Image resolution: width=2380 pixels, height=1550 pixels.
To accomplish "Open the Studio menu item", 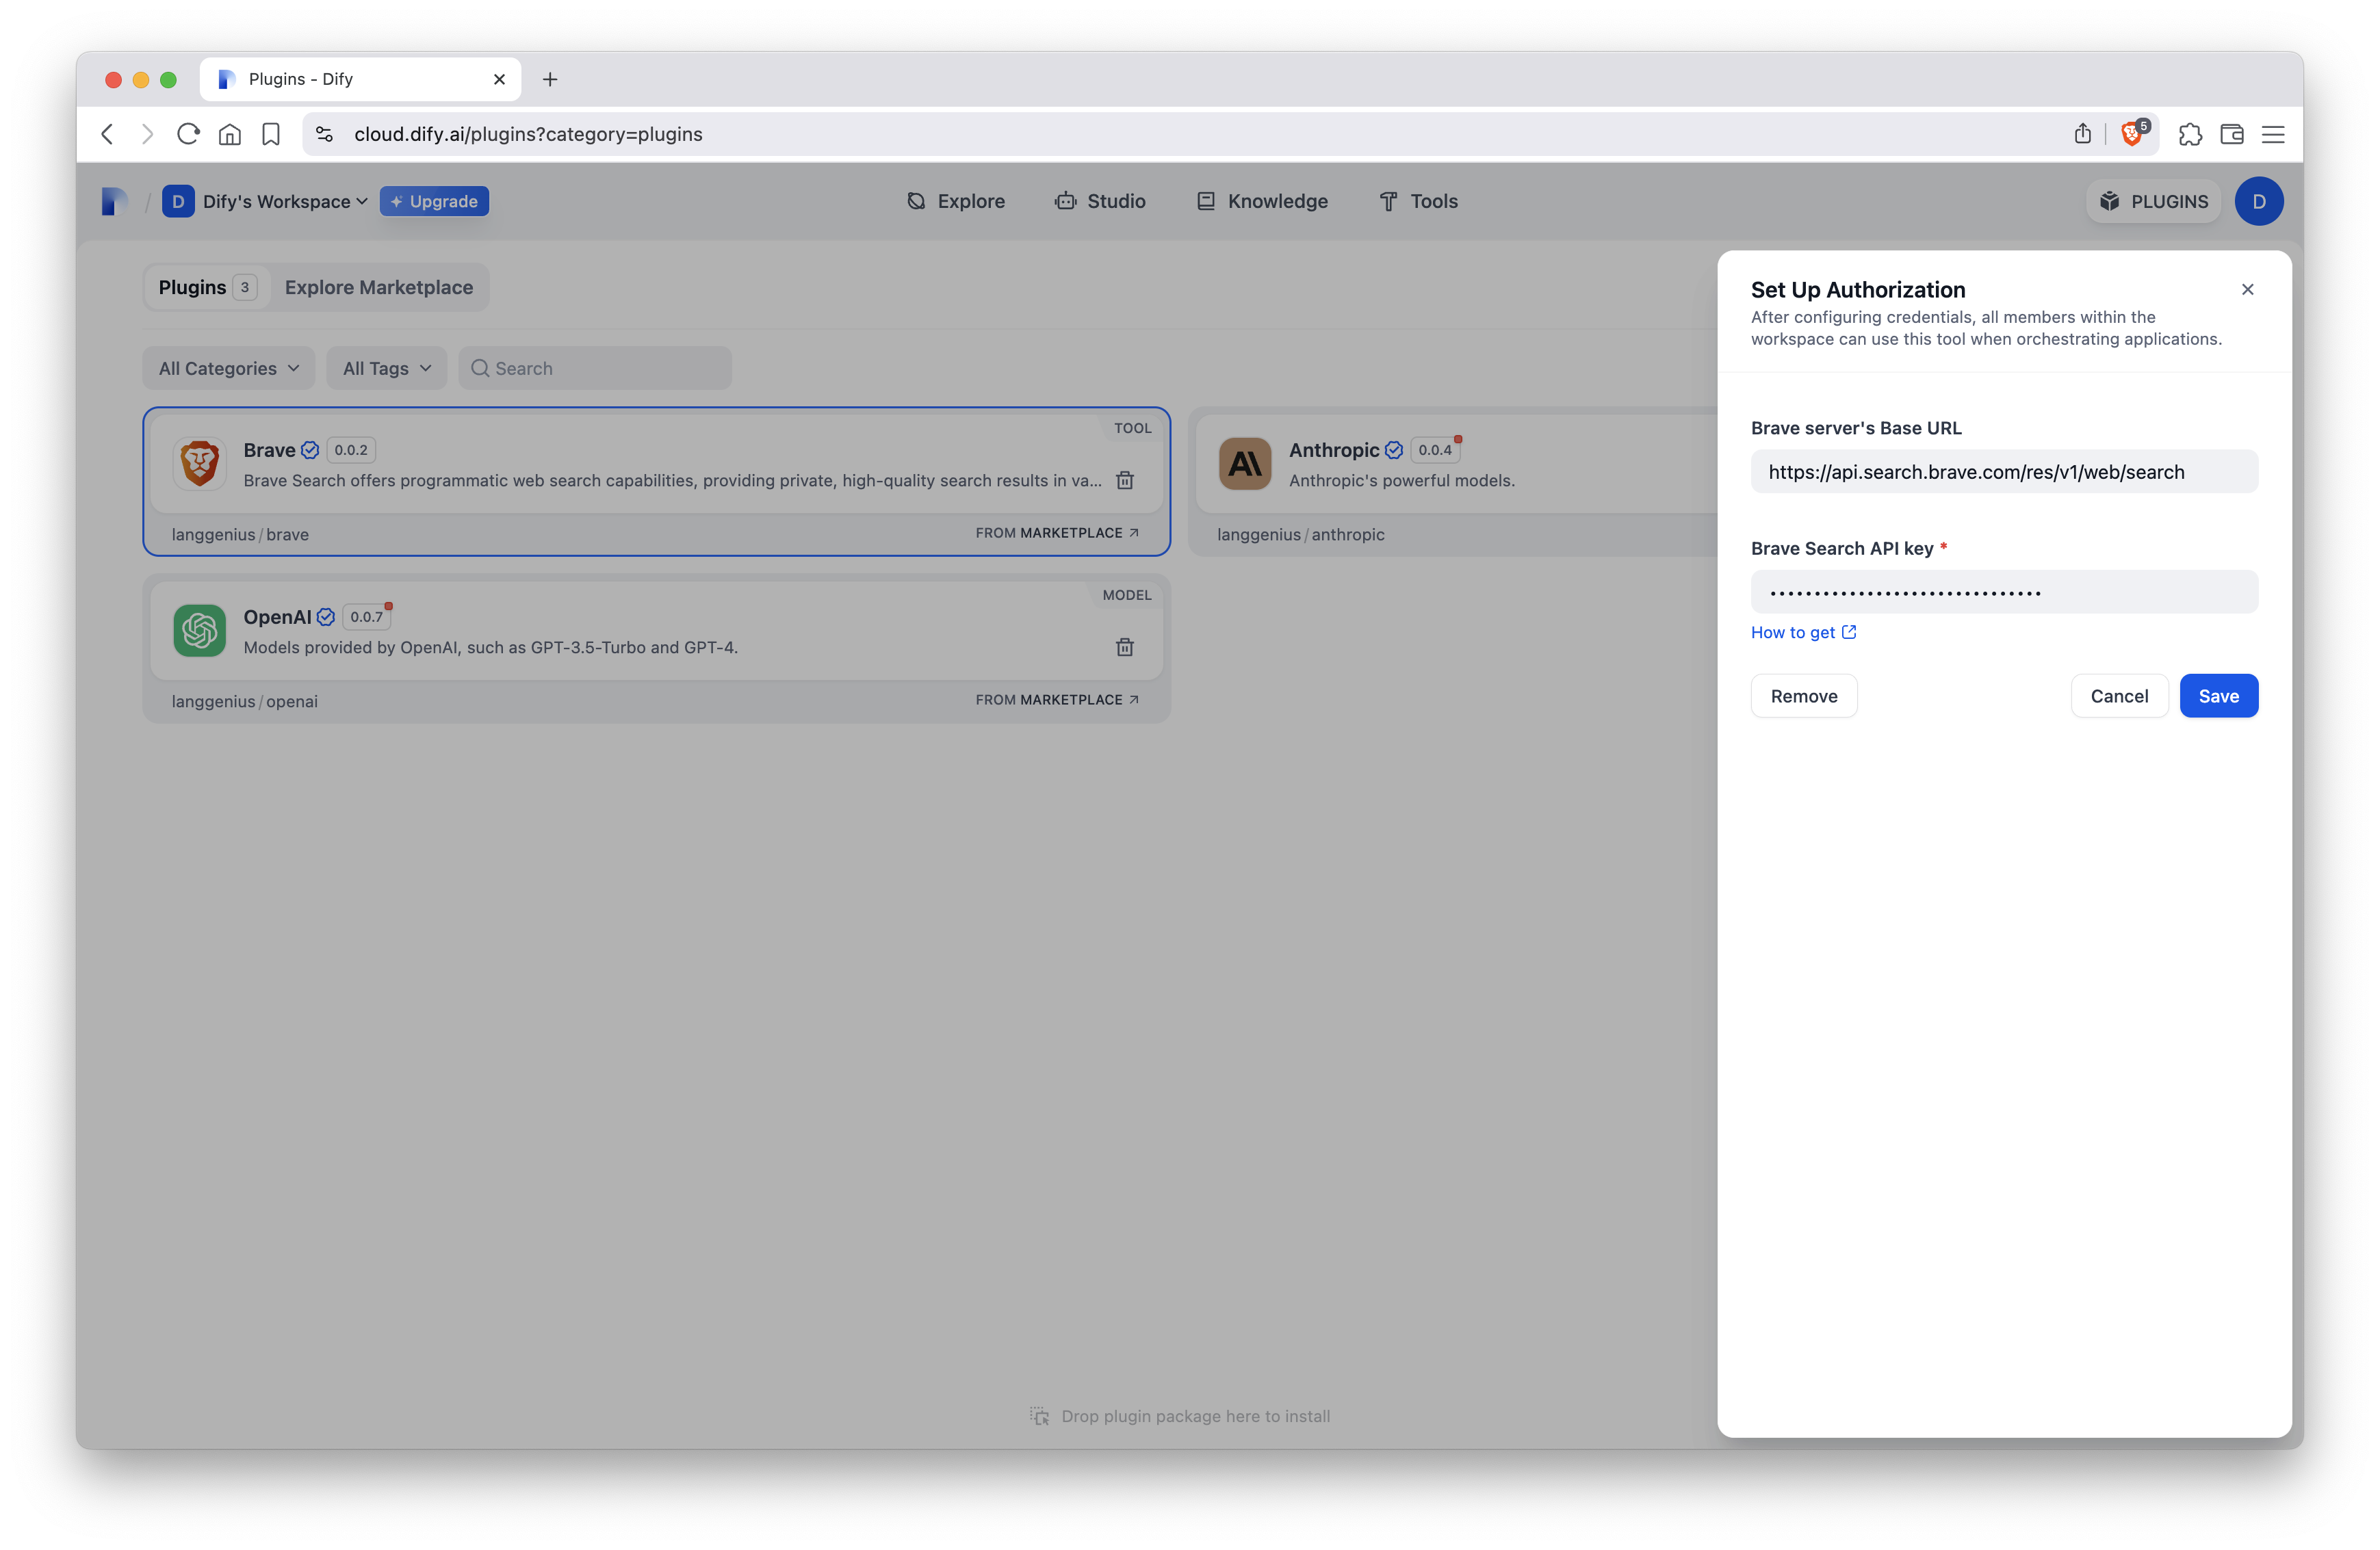I will pyautogui.click(x=1100, y=201).
